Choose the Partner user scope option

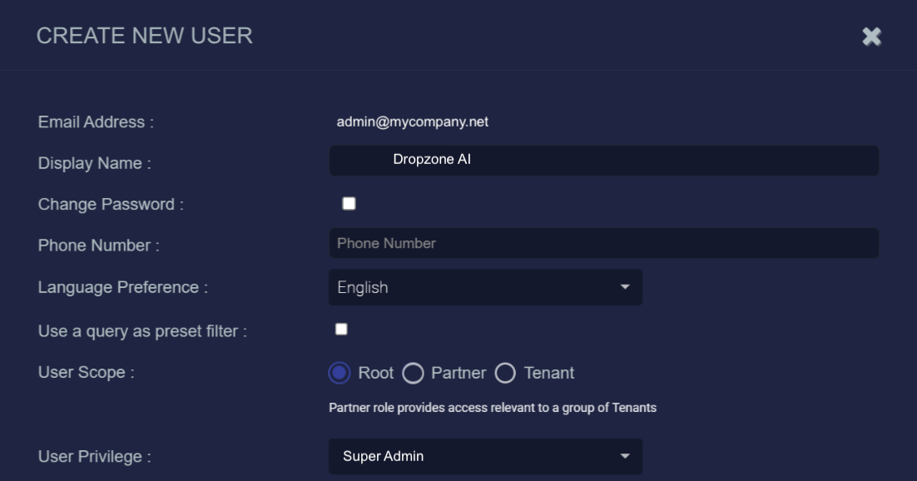(x=413, y=374)
